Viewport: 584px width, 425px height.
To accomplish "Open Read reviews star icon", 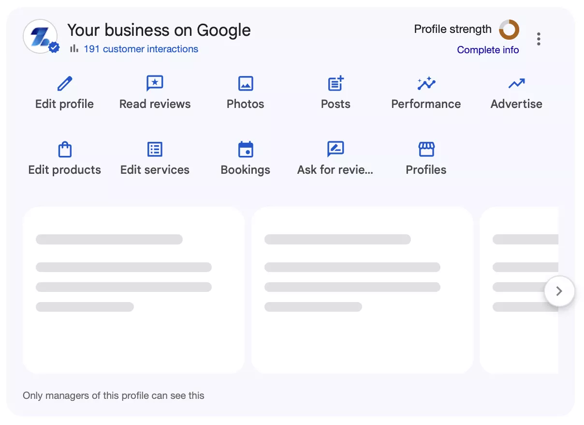I will point(155,84).
